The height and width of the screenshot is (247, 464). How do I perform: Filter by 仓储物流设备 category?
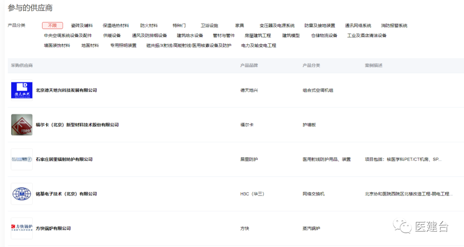click(324, 36)
